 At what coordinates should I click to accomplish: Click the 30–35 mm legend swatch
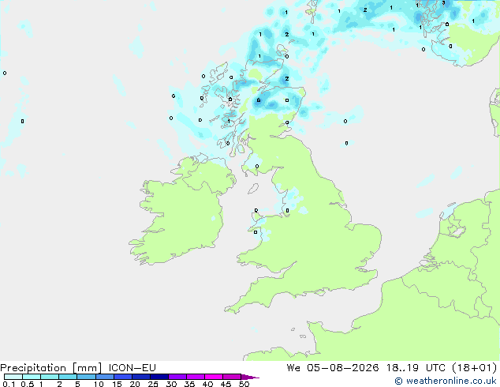pyautogui.click(x=177, y=377)
